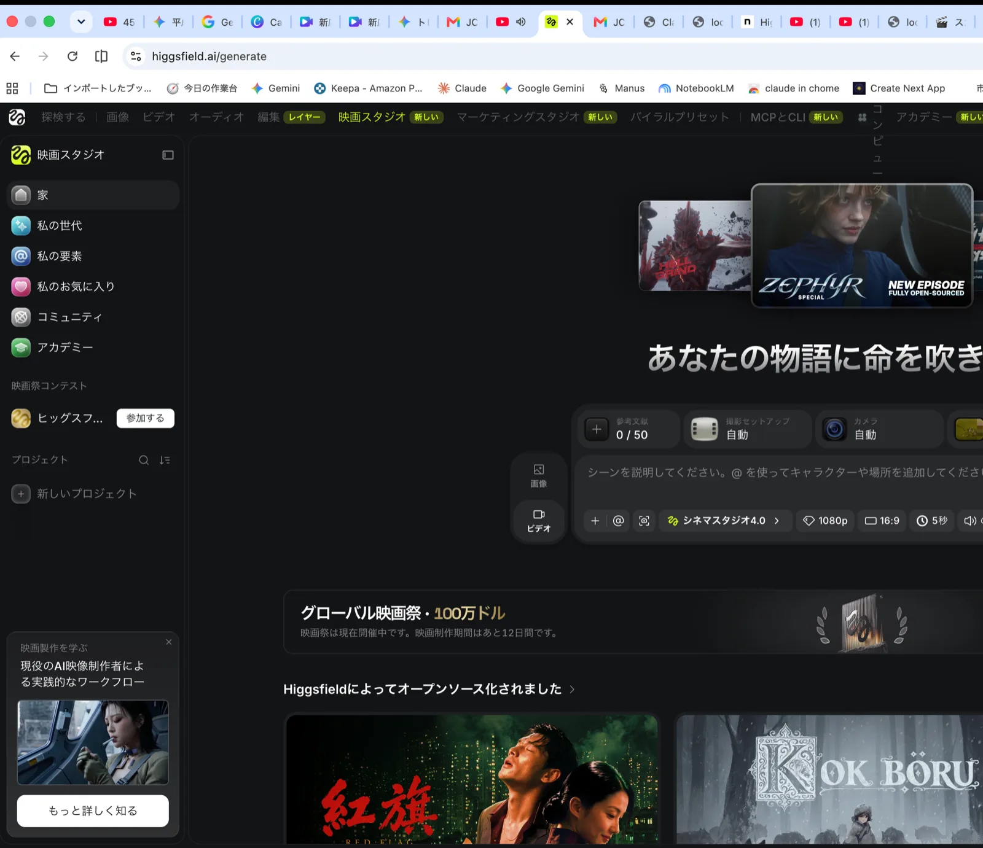This screenshot has height=848, width=983.
Task: Open the ZEPHYR new episode banner
Action: (862, 246)
